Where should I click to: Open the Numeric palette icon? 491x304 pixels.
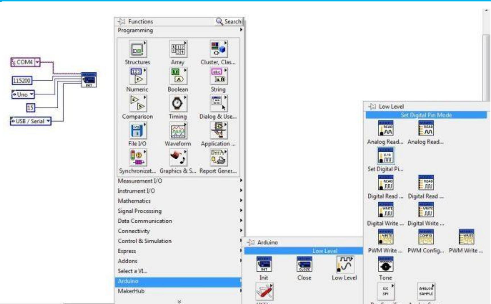pyautogui.click(x=138, y=76)
